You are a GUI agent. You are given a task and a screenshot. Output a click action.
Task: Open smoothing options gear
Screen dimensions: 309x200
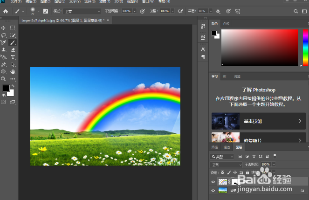coord(218,11)
